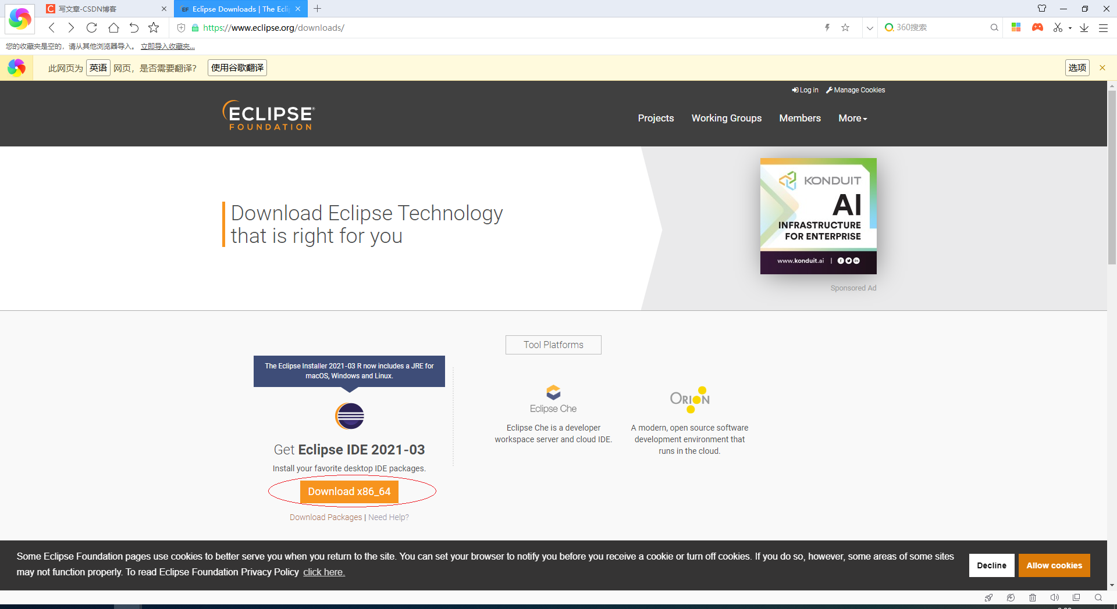The width and height of the screenshot is (1117, 609).
Task: Expand the More dropdown menu
Action: point(853,118)
